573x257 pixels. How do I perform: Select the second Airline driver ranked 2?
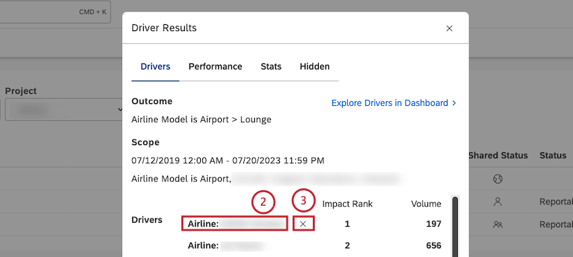(229, 246)
